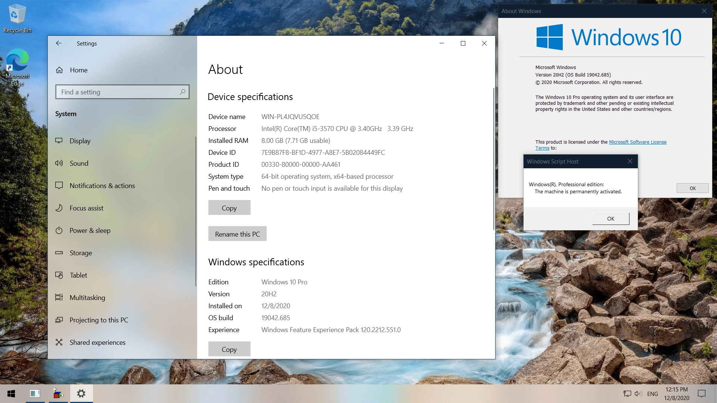
Task: Click the Home icon in Settings
Action: tap(59, 70)
